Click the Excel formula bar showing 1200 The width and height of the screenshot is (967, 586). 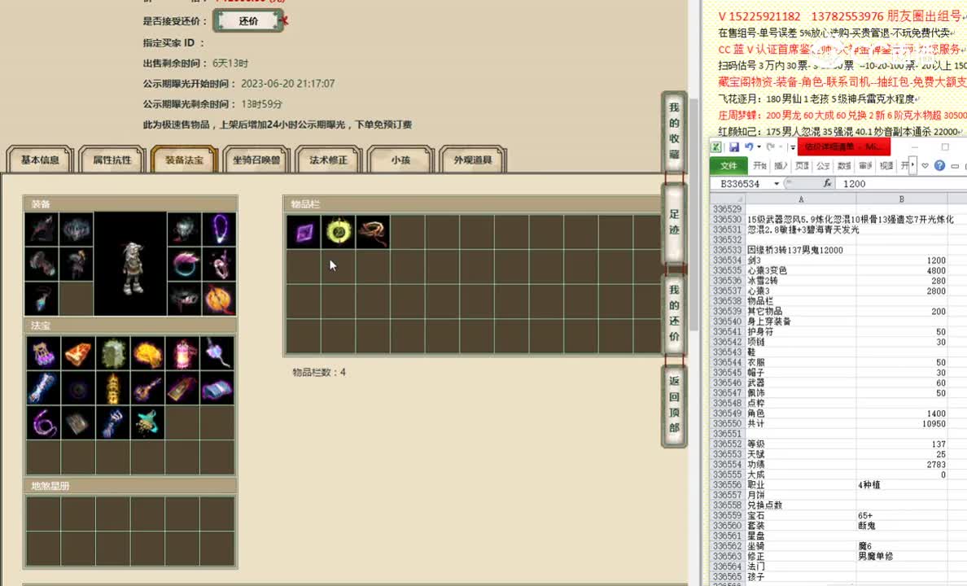click(x=900, y=184)
